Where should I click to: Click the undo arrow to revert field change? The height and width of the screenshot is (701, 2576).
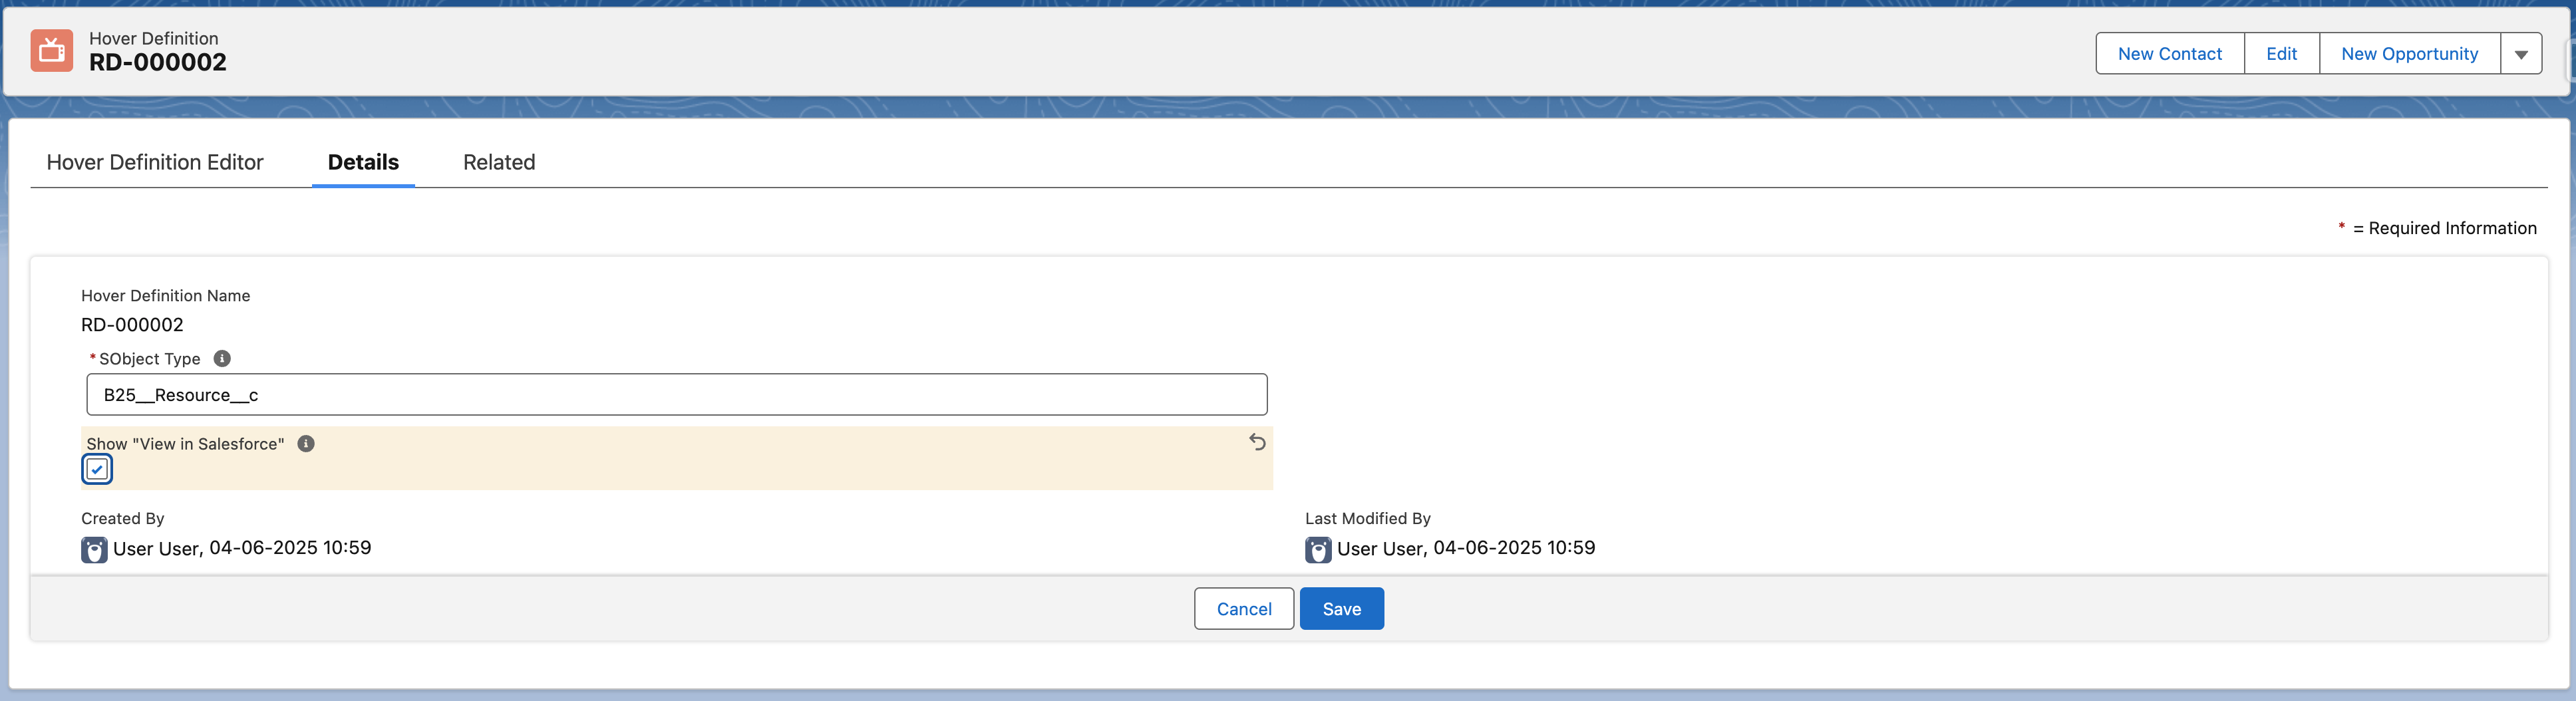coord(1257,442)
